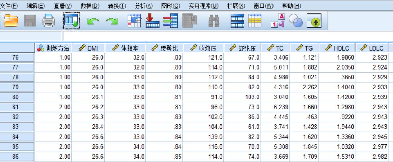Click the grayed Run Descriptive Statistics icon
Screen dimensions: 393x162
[189, 21]
